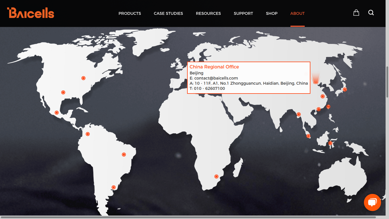This screenshot has width=389, height=219.
Task: Select the South Africa map marker
Action: tap(216, 177)
